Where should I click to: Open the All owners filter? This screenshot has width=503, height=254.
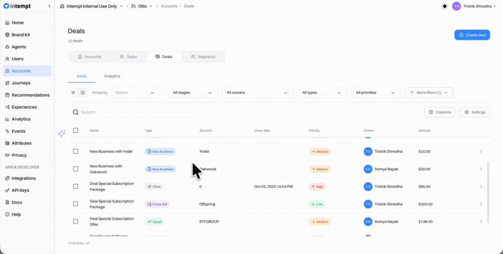click(258, 93)
